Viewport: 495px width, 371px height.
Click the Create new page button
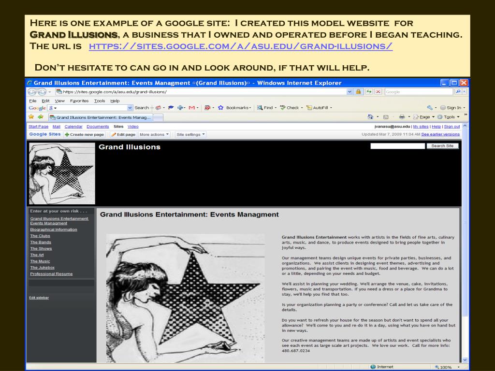tap(84, 134)
